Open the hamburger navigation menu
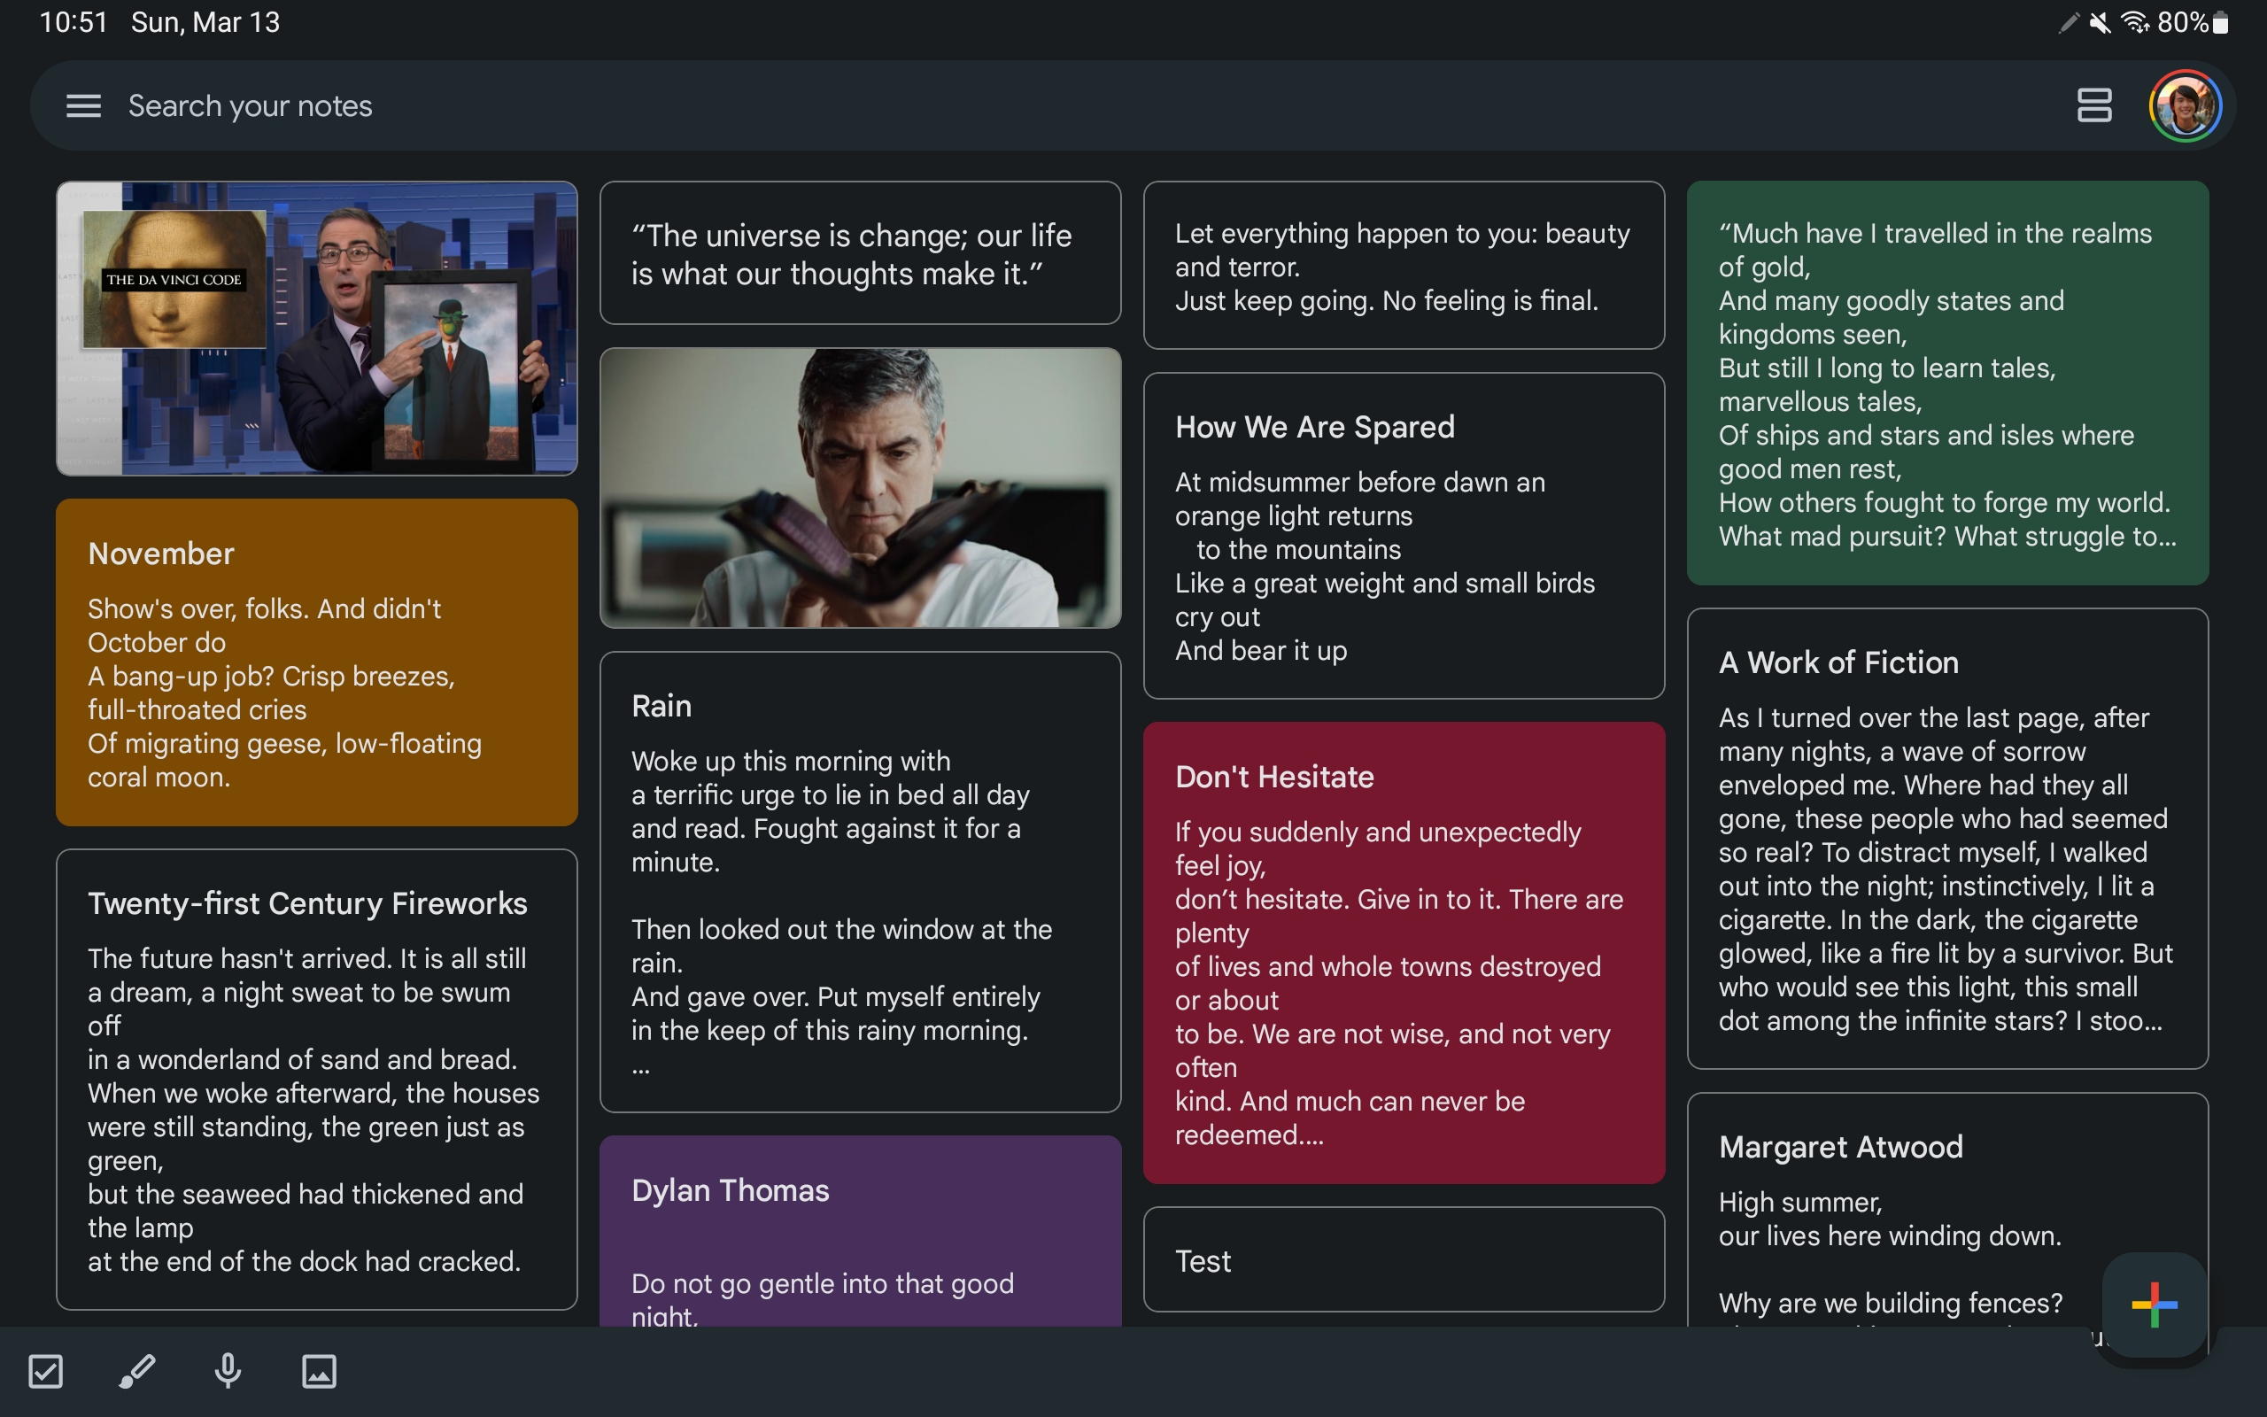 click(x=83, y=106)
